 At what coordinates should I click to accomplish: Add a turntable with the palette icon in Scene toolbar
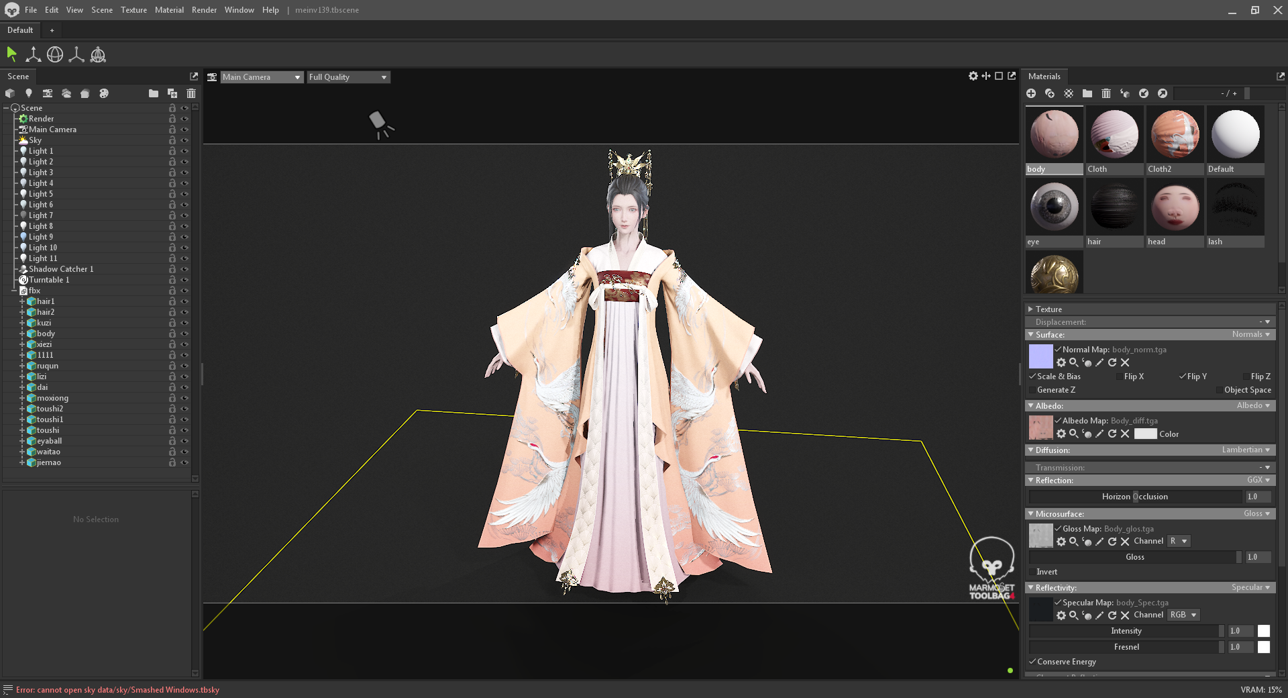[103, 93]
